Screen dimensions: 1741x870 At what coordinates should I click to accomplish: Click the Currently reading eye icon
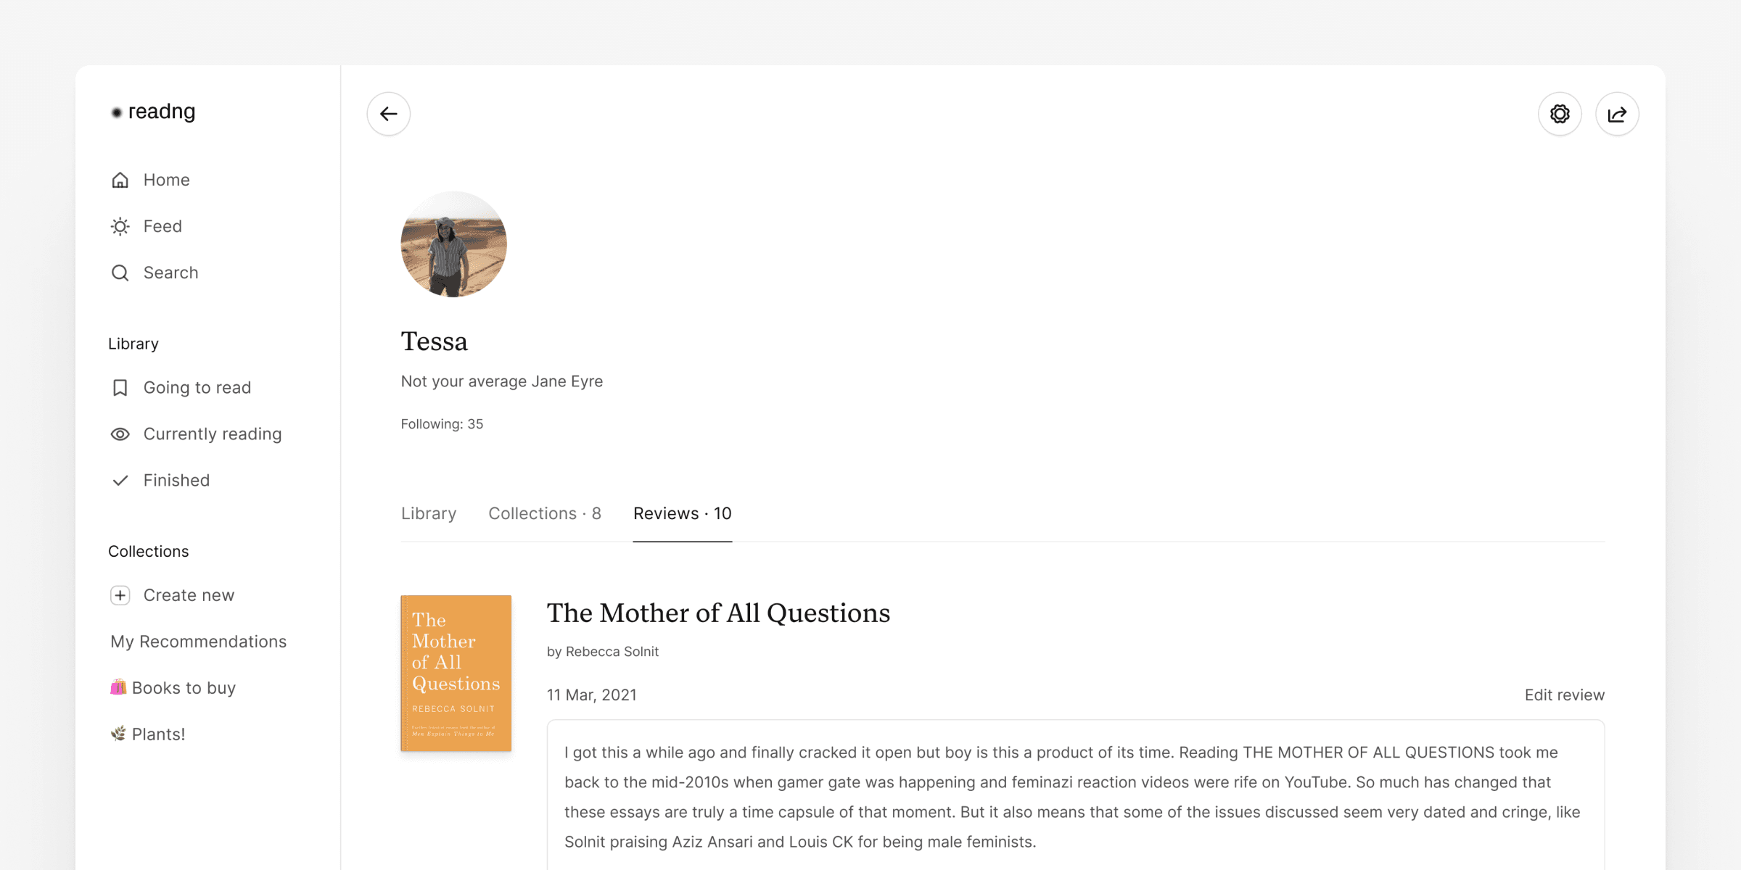[x=120, y=434]
